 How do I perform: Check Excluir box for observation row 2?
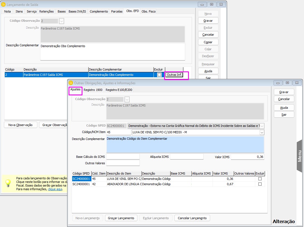(x=159, y=75)
